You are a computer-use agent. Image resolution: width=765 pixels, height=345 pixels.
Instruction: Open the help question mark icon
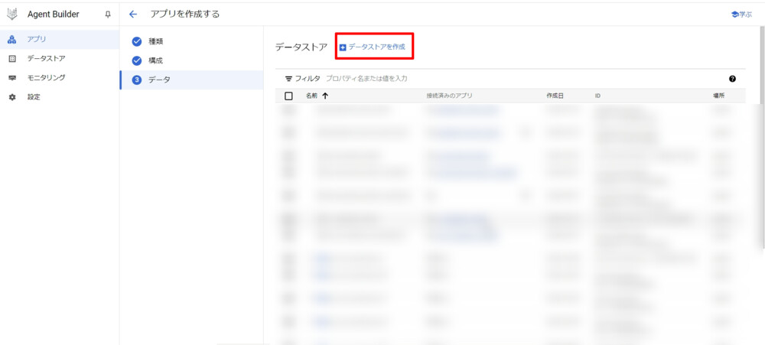pyautogui.click(x=732, y=79)
